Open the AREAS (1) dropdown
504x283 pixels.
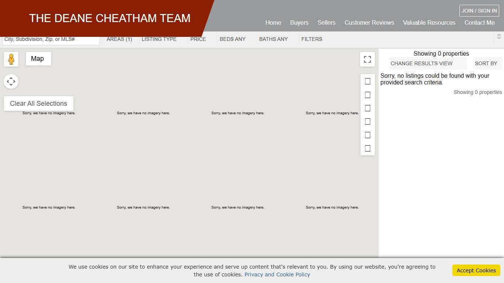click(119, 39)
